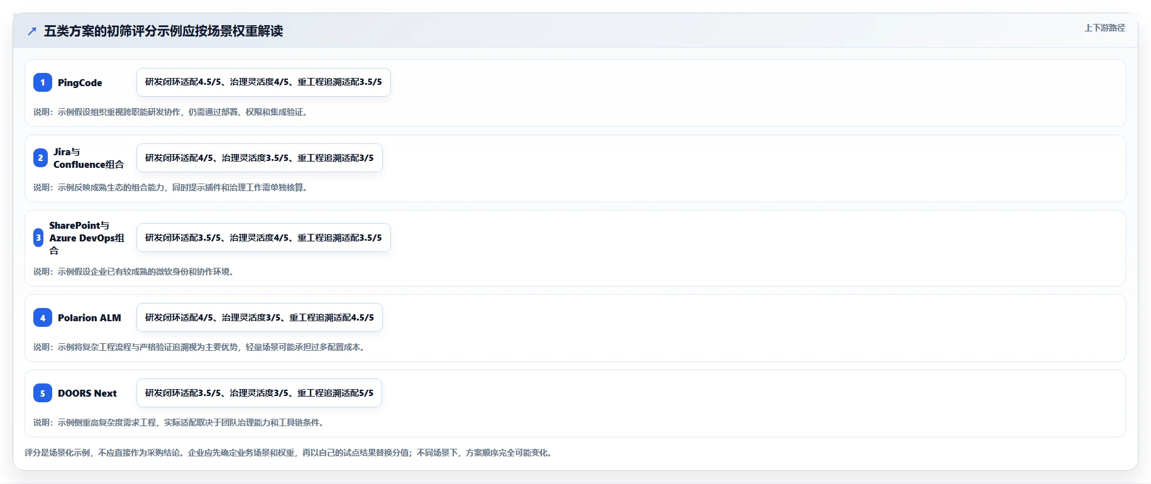Click the note about 成熟生态的组合能力
Screen dimensions: 1151x484
click(x=170, y=187)
